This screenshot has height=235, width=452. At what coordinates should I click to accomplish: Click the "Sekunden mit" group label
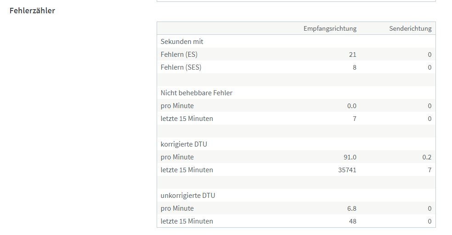[182, 42]
